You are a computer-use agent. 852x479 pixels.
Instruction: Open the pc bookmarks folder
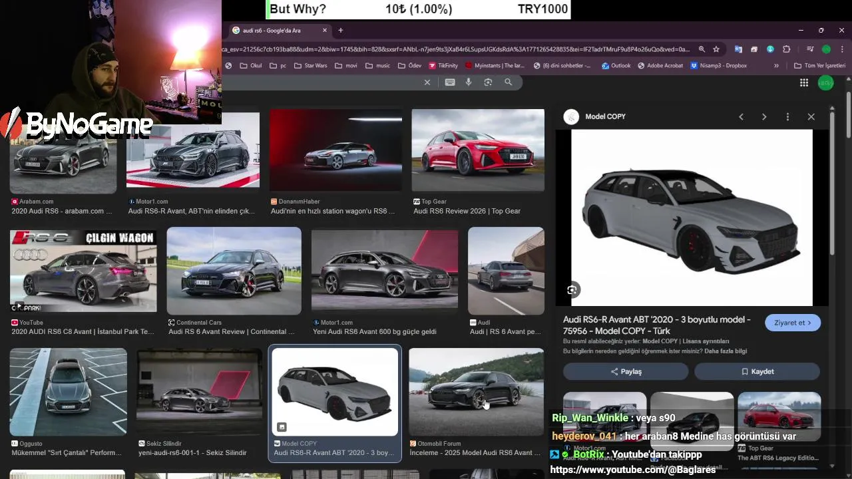click(x=278, y=66)
